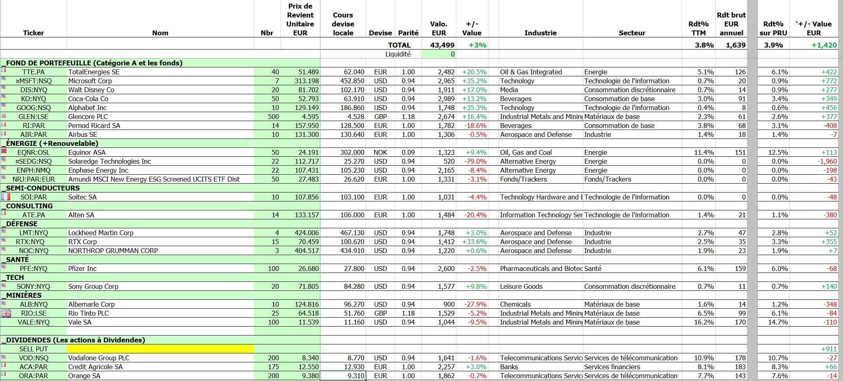This screenshot has width=843, height=381.
Task: Click the yellow cell next to SELL PUT
Action: pos(160,349)
